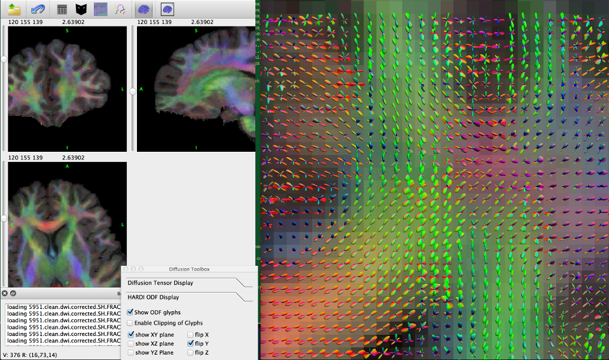Enable Clipping of Glyphs checkbox

(x=130, y=323)
